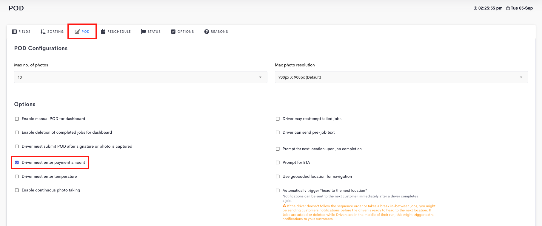Image resolution: width=542 pixels, height=226 pixels.
Task: Enable continuous photo taking checkbox
Action: [x=17, y=190]
